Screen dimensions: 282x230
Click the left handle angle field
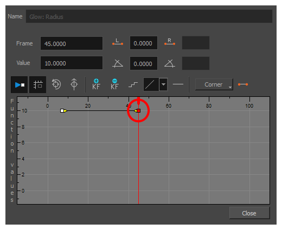[144, 63]
